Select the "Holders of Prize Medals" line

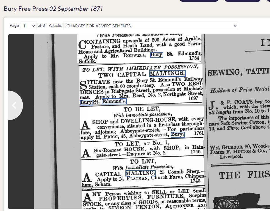click(240, 90)
